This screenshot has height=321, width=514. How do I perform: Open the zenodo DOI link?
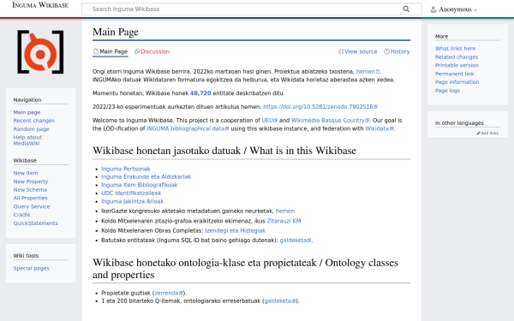(x=320, y=107)
